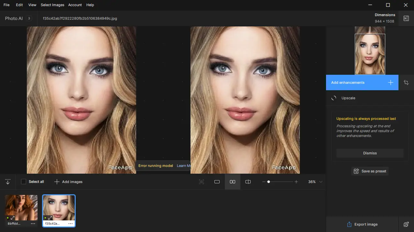Image resolution: width=414 pixels, height=232 pixels.
Task: Click the collapse panel icon top right corner
Action: point(406,18)
